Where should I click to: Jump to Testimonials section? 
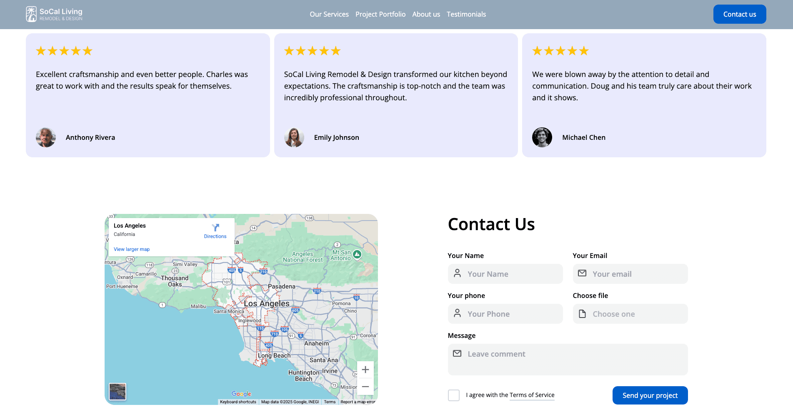tap(466, 14)
